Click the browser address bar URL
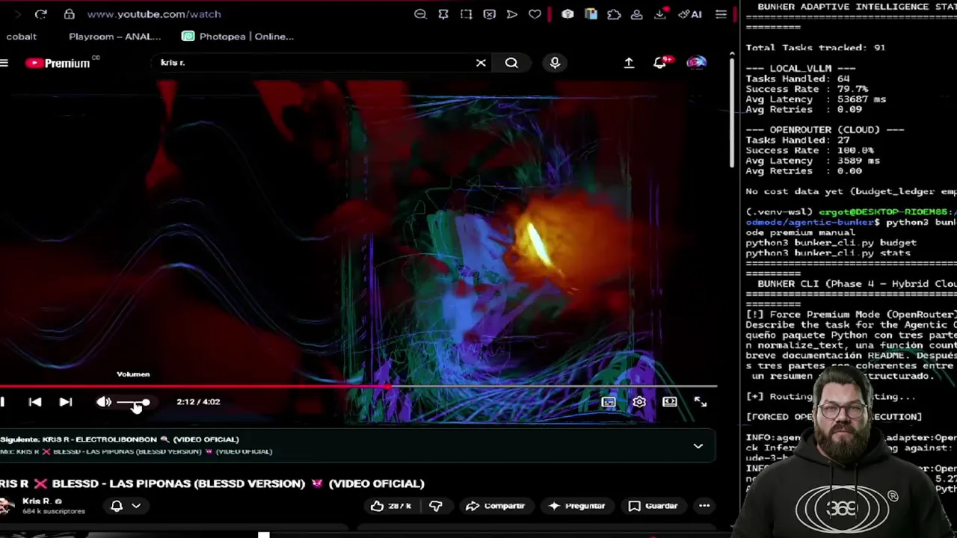The width and height of the screenshot is (957, 538). [153, 13]
